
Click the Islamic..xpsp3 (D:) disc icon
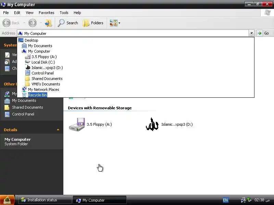(x=152, y=124)
